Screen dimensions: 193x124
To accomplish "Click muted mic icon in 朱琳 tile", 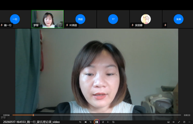I will [165, 25].
